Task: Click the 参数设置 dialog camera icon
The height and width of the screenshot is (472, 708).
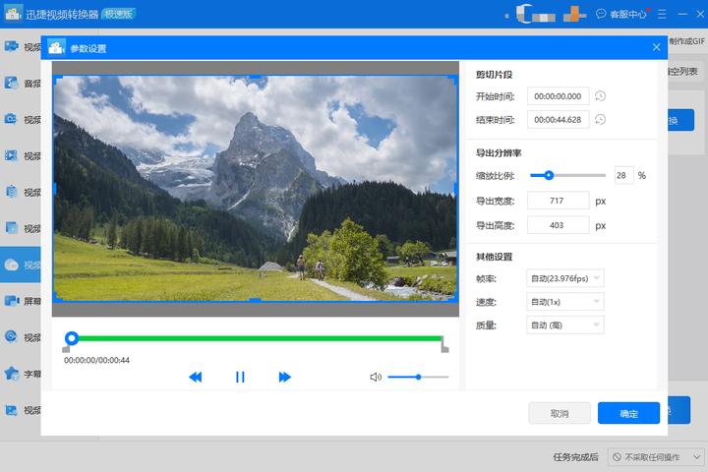Action: [56, 47]
